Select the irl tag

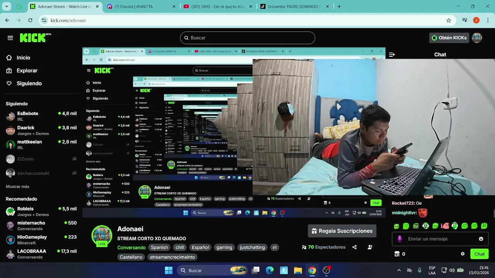coord(275,247)
